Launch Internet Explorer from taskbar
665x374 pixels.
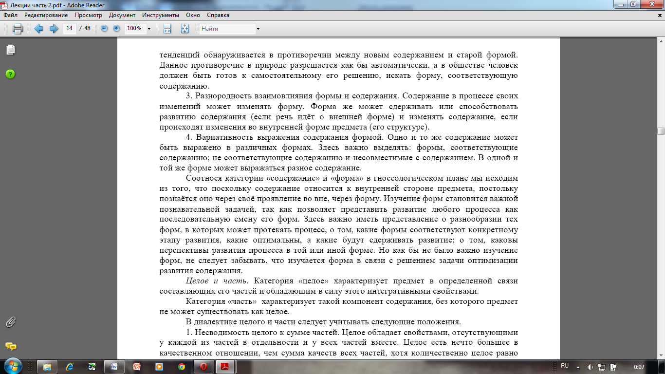[x=70, y=367]
